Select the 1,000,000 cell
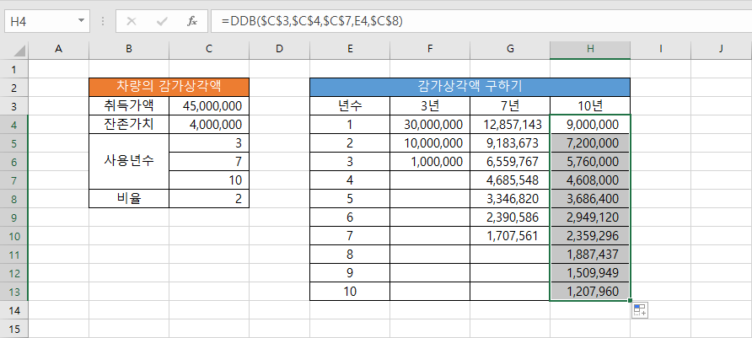Image resolution: width=752 pixels, height=338 pixels. pos(430,162)
